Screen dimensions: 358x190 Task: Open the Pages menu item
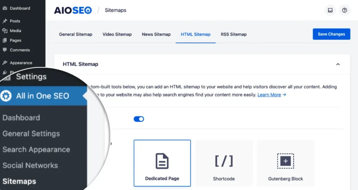point(15,40)
